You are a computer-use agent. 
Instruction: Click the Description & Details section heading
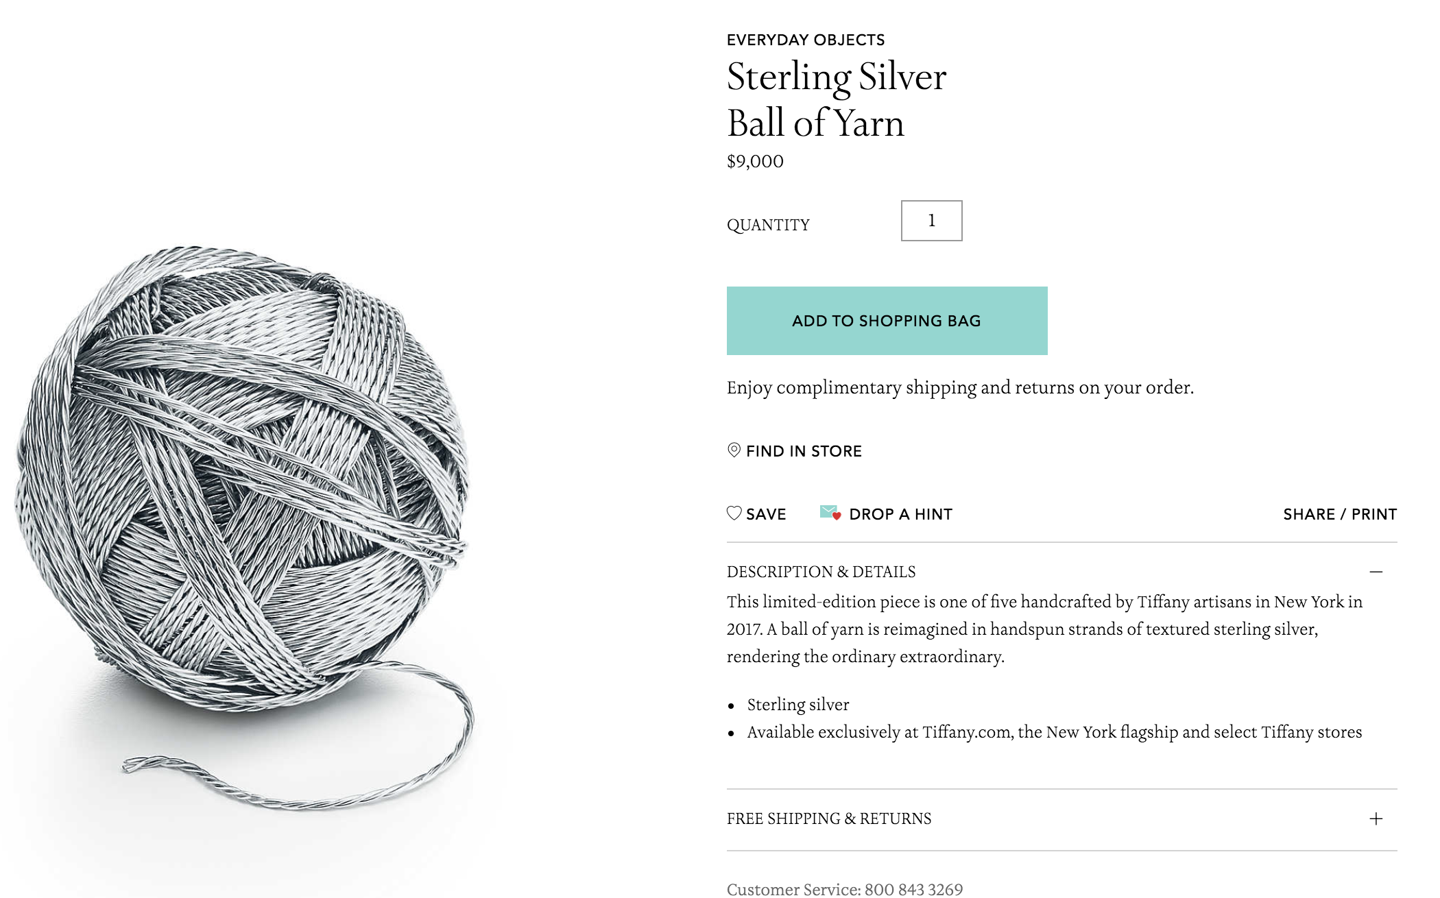(821, 572)
